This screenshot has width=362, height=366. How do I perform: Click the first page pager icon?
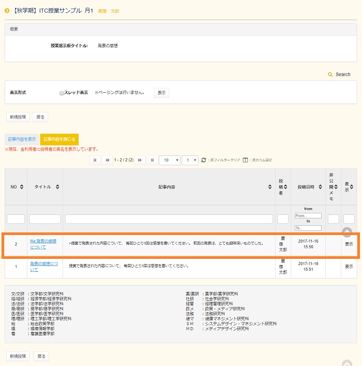pos(95,160)
